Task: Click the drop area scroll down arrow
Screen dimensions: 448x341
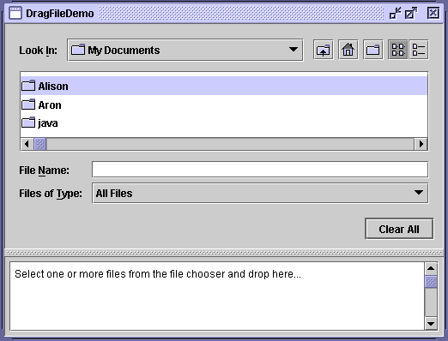Action: [x=431, y=324]
